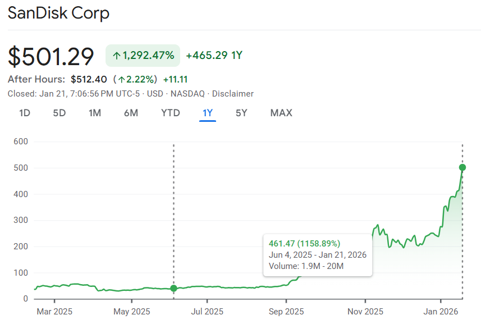Select the 5D time range tab
The image size is (481, 324).
[x=59, y=113]
